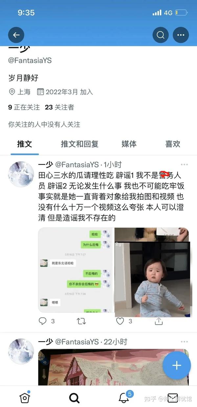Like the first tweet with the heart icon
Image resolution: width=197 pixels, height=407 pixels.
point(120,321)
